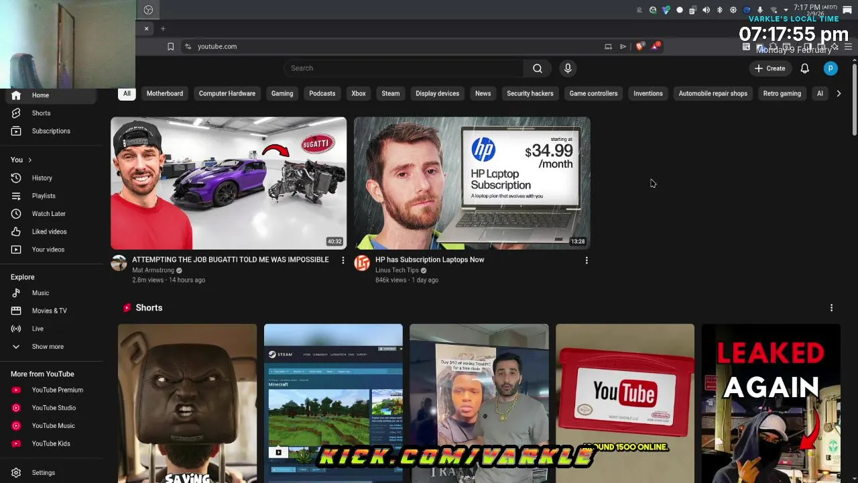Click the Your videos icon
Viewport: 858px width, 483px height.
click(x=16, y=250)
